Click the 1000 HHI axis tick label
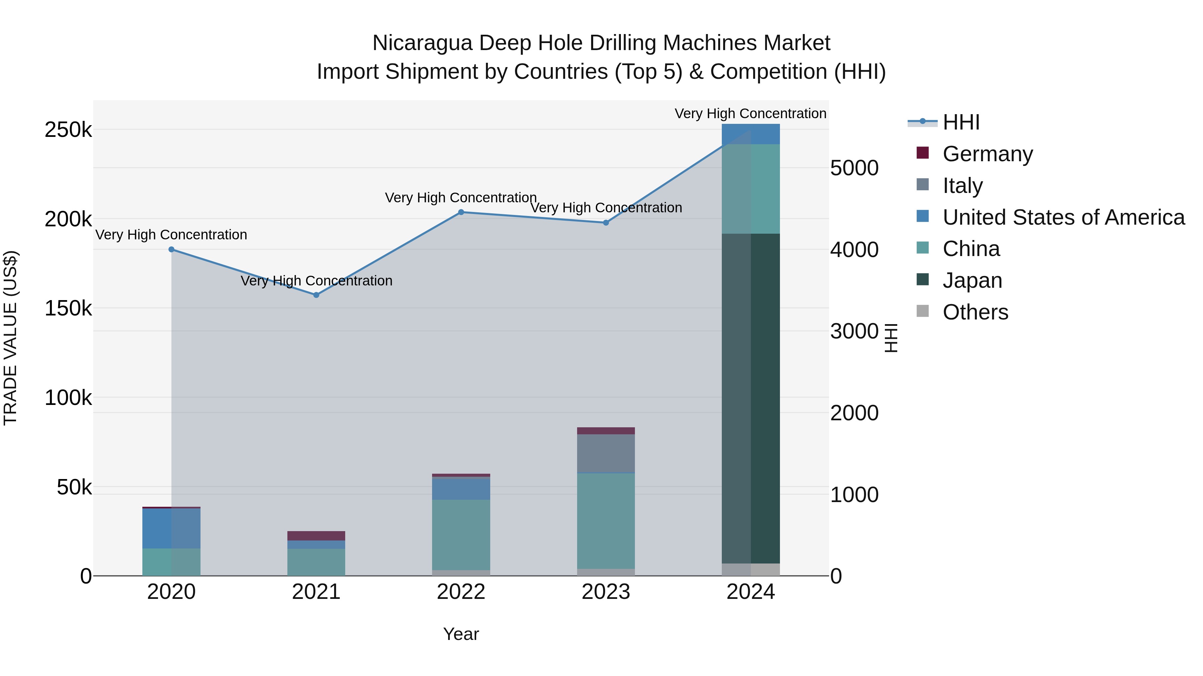The width and height of the screenshot is (1203, 676). coord(854,494)
